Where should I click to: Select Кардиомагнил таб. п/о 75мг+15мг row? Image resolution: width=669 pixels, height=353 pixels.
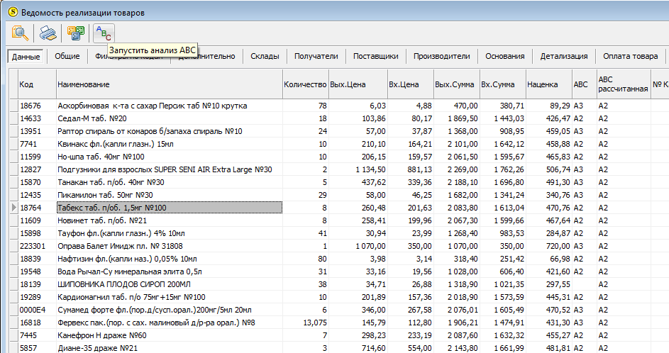pos(339,297)
